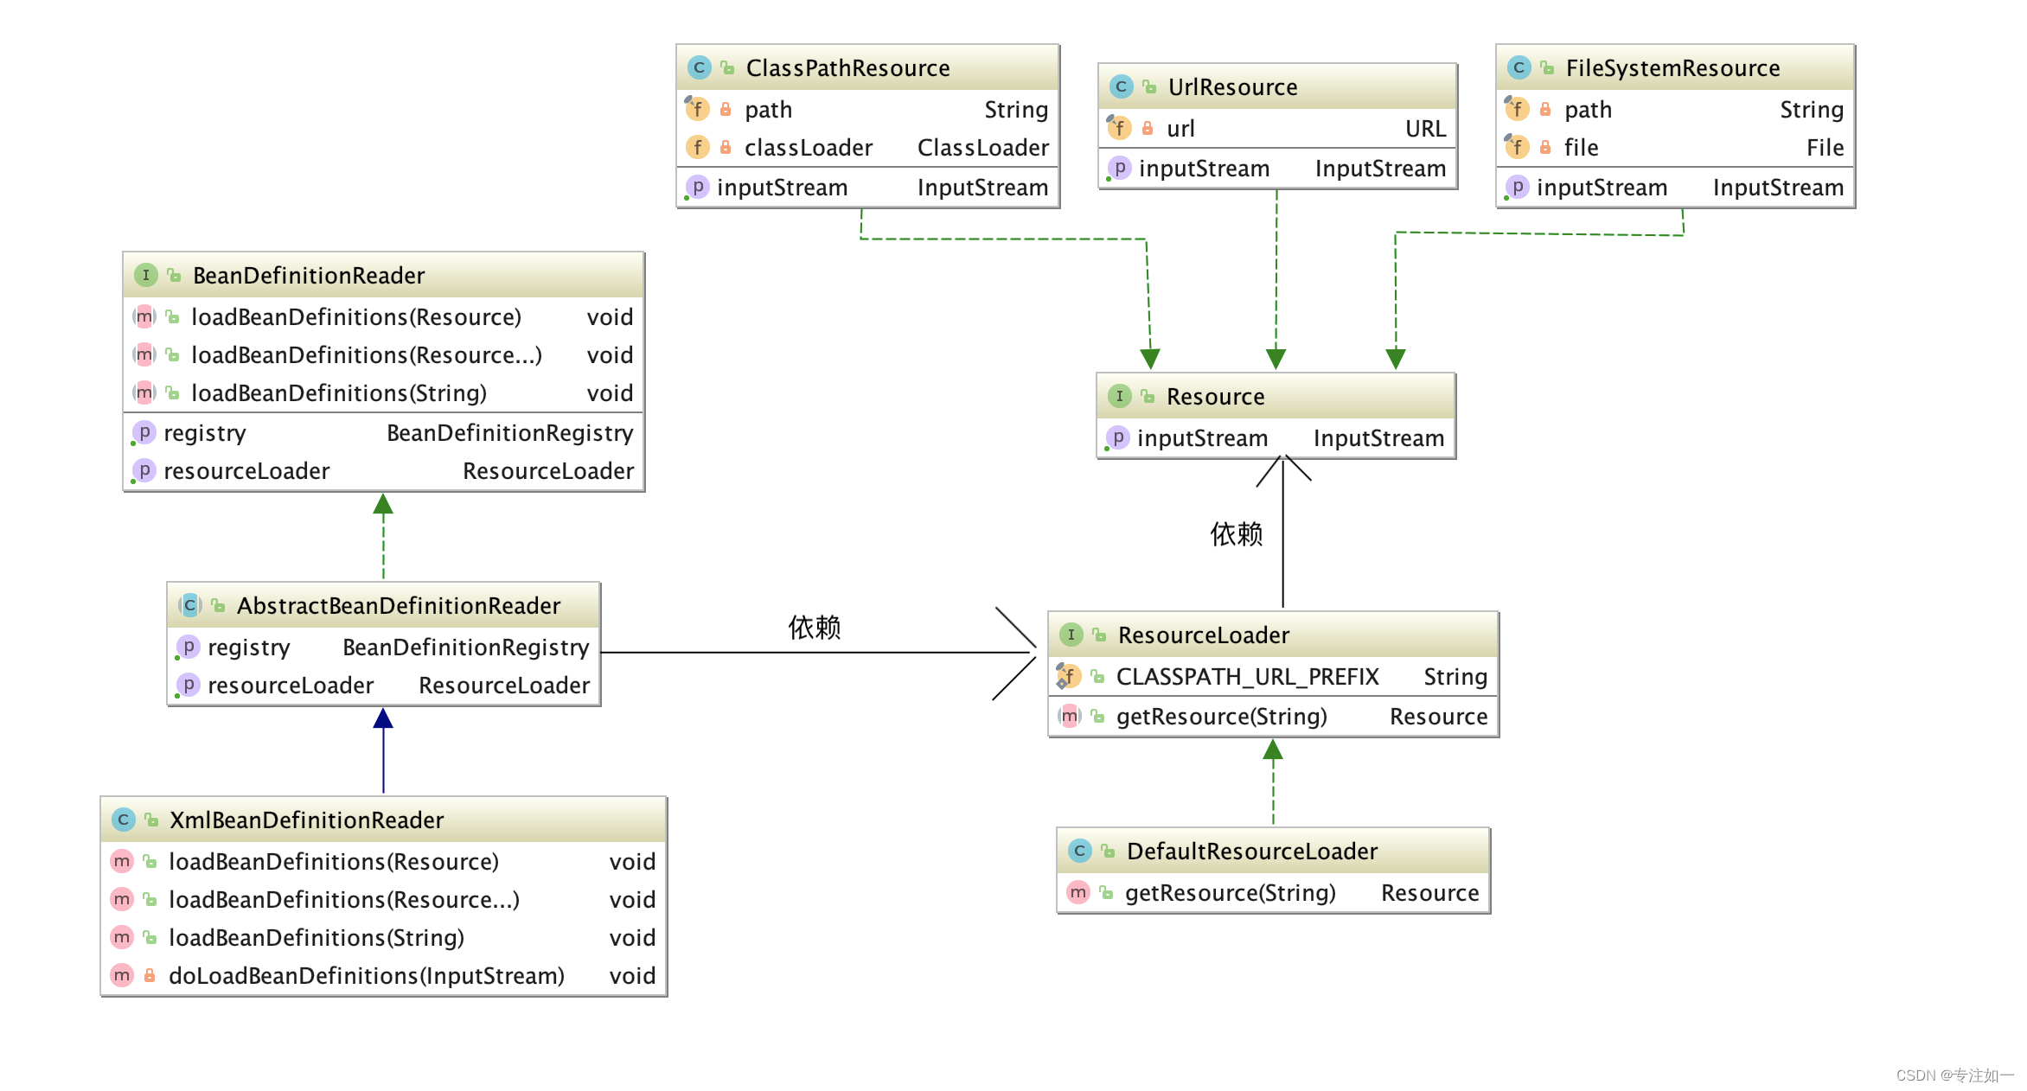Viewport: 2027px width, 1091px height.
Task: Click the Resource interface icon
Action: [x=1119, y=396]
